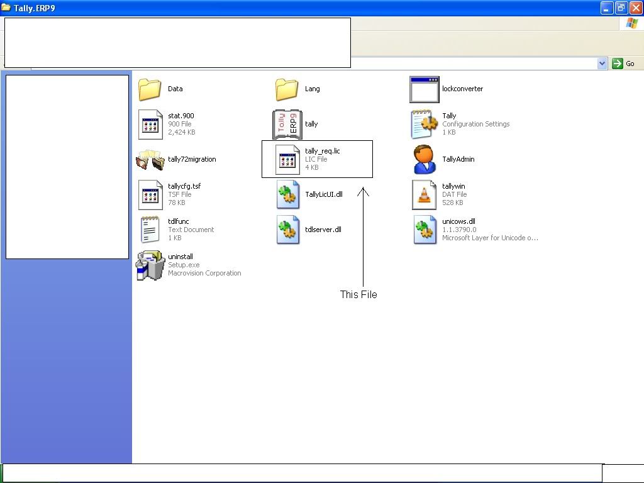The image size is (644, 483).
Task: Click the stat.900 file name
Action: coord(181,116)
